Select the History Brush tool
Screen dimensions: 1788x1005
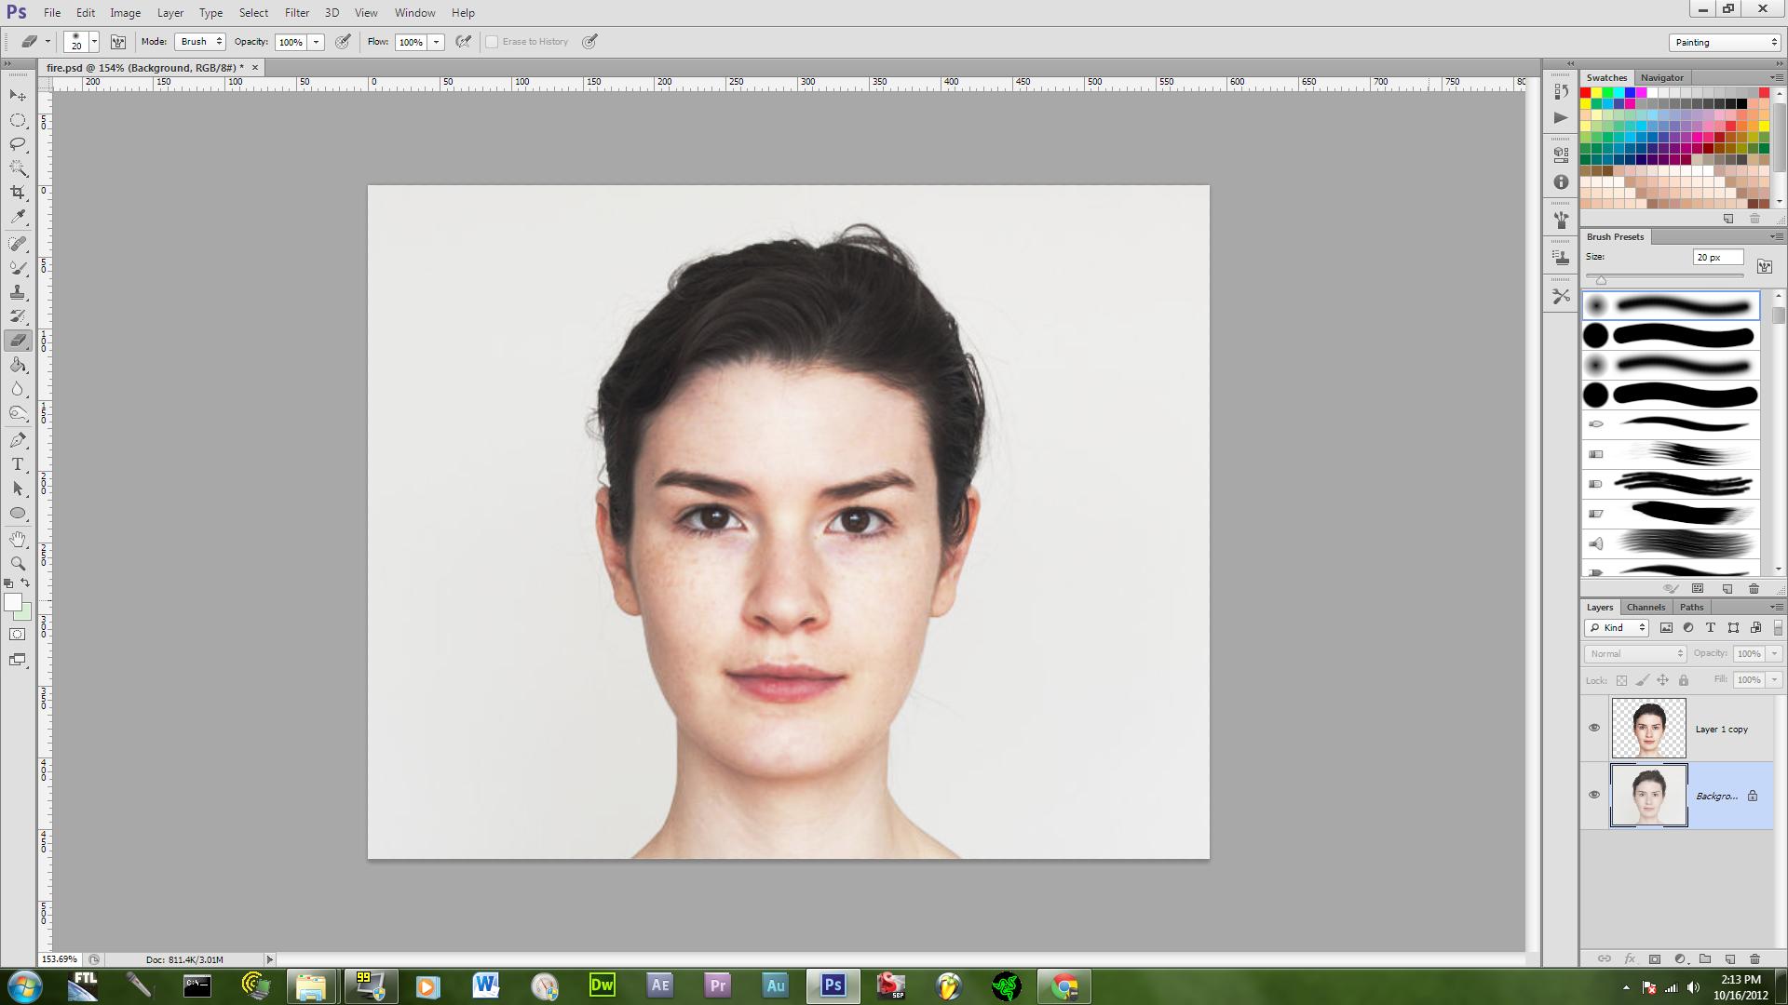click(x=18, y=316)
